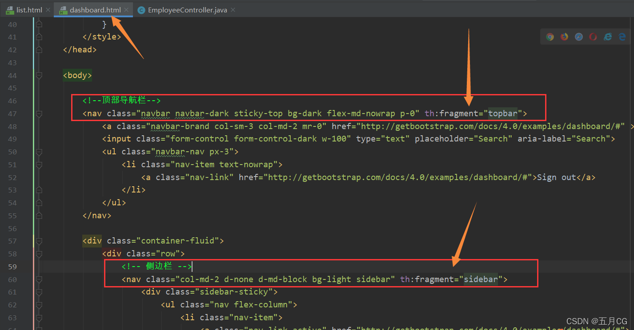The width and height of the screenshot is (634, 330).
Task: Click the </nav> closing tag on line 55
Action: [x=97, y=216]
